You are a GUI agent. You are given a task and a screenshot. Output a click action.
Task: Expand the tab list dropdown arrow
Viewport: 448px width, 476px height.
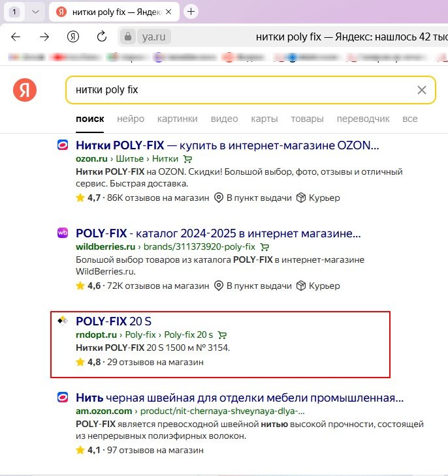pyautogui.click(x=35, y=11)
